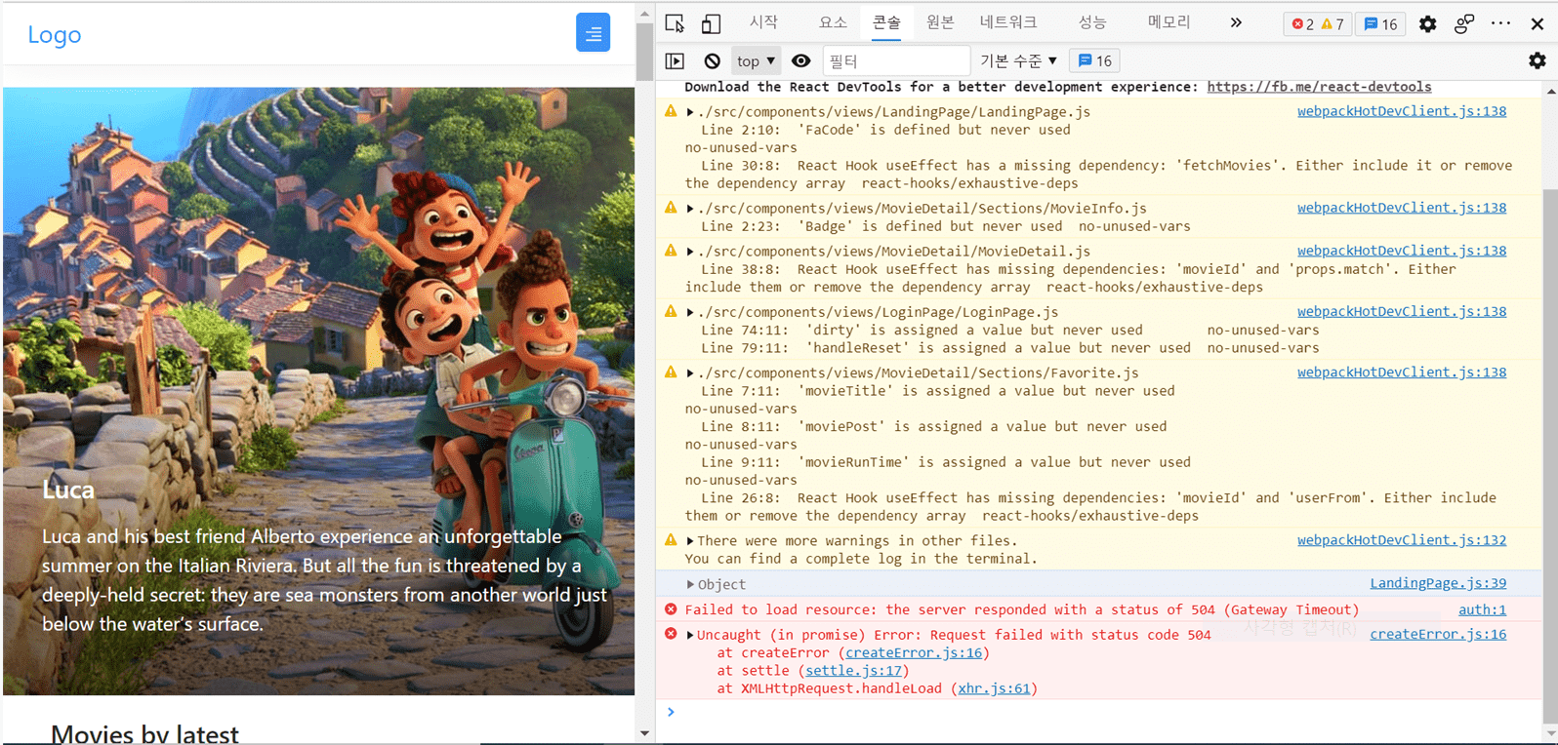Open DevTools settings gear

(1427, 24)
